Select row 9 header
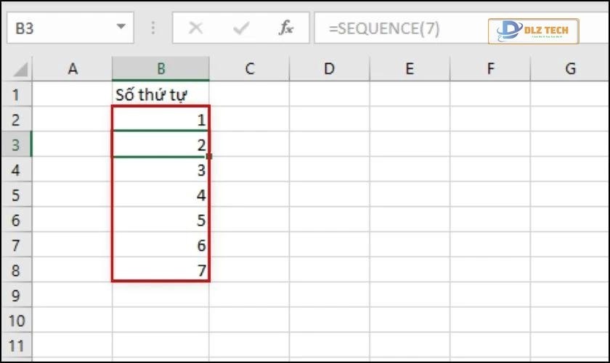The height and width of the screenshot is (363, 610). click(16, 295)
